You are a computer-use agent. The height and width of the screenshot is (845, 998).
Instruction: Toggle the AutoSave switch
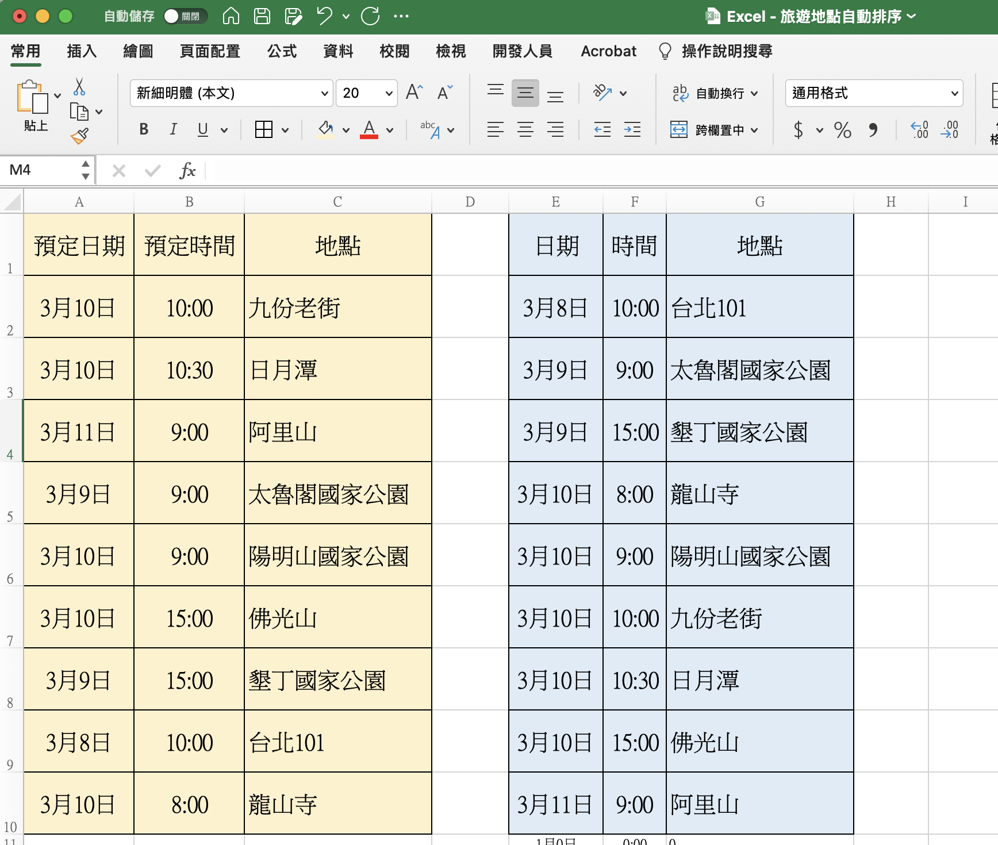click(x=185, y=16)
